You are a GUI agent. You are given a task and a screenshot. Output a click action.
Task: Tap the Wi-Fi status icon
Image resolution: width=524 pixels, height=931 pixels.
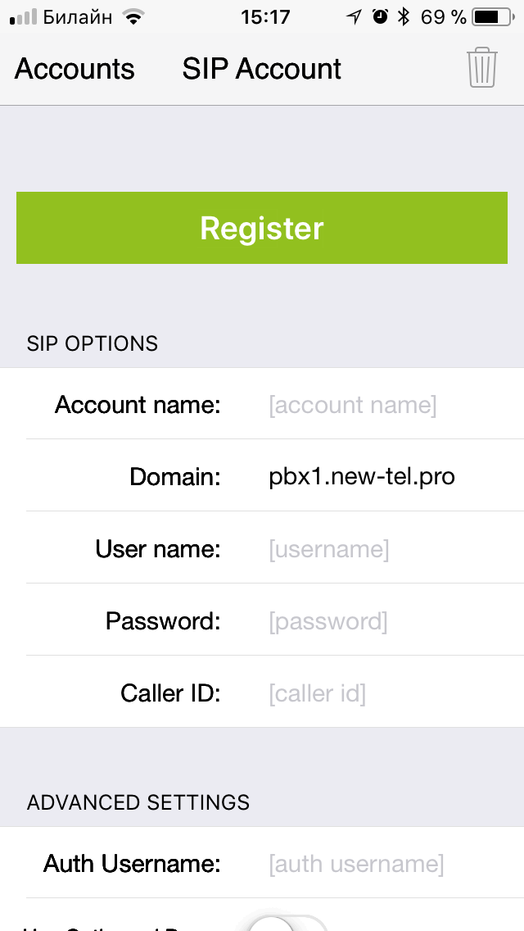pyautogui.click(x=130, y=16)
